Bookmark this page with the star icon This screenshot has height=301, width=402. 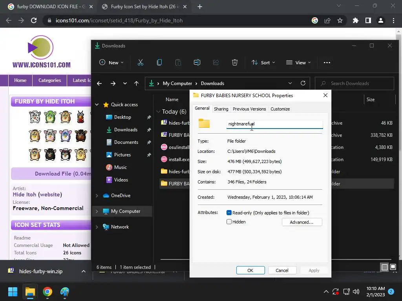click(340, 20)
